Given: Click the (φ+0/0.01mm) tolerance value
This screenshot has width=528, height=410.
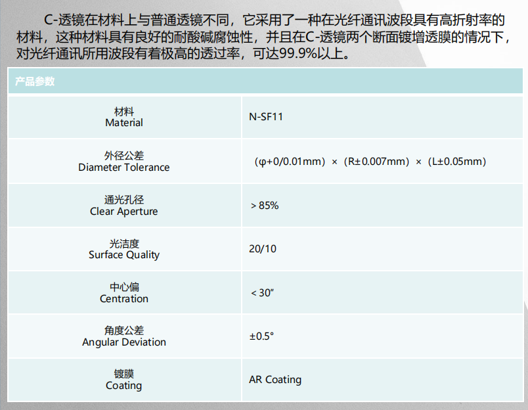Looking at the screenshot, I should 290,162.
